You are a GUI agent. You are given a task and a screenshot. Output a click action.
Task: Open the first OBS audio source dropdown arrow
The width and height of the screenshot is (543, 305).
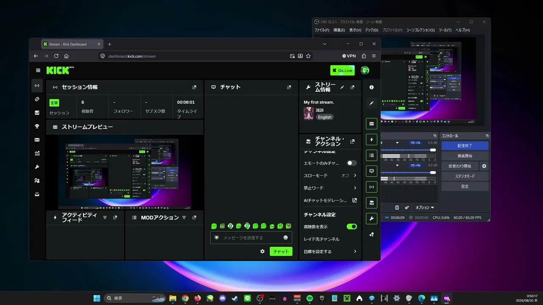[397, 143]
